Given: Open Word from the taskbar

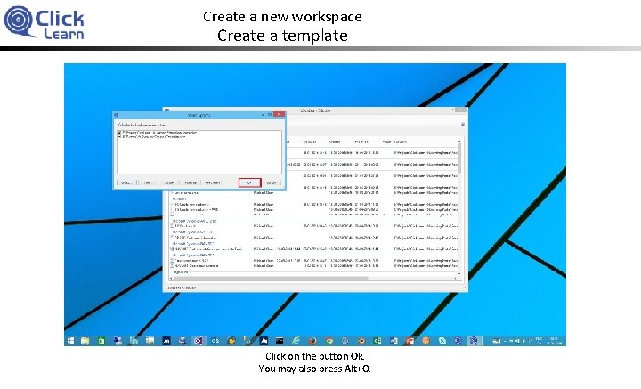Looking at the screenshot, I should coord(394,341).
